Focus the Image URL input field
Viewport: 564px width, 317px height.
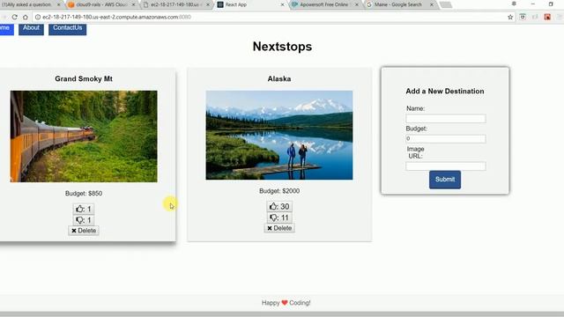pyautogui.click(x=446, y=166)
